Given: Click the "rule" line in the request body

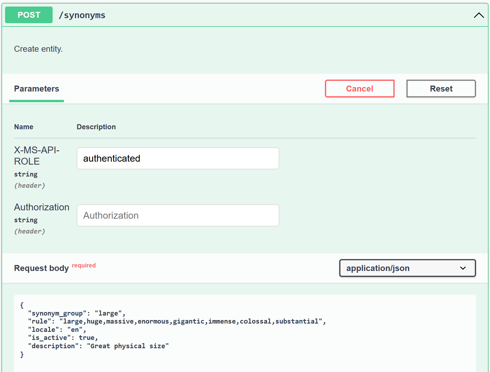Looking at the screenshot, I should coord(177,321).
